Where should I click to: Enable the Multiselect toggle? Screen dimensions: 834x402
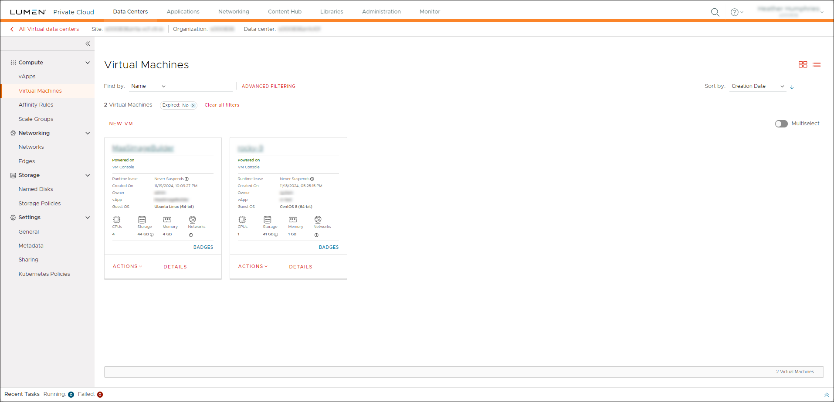(781, 124)
